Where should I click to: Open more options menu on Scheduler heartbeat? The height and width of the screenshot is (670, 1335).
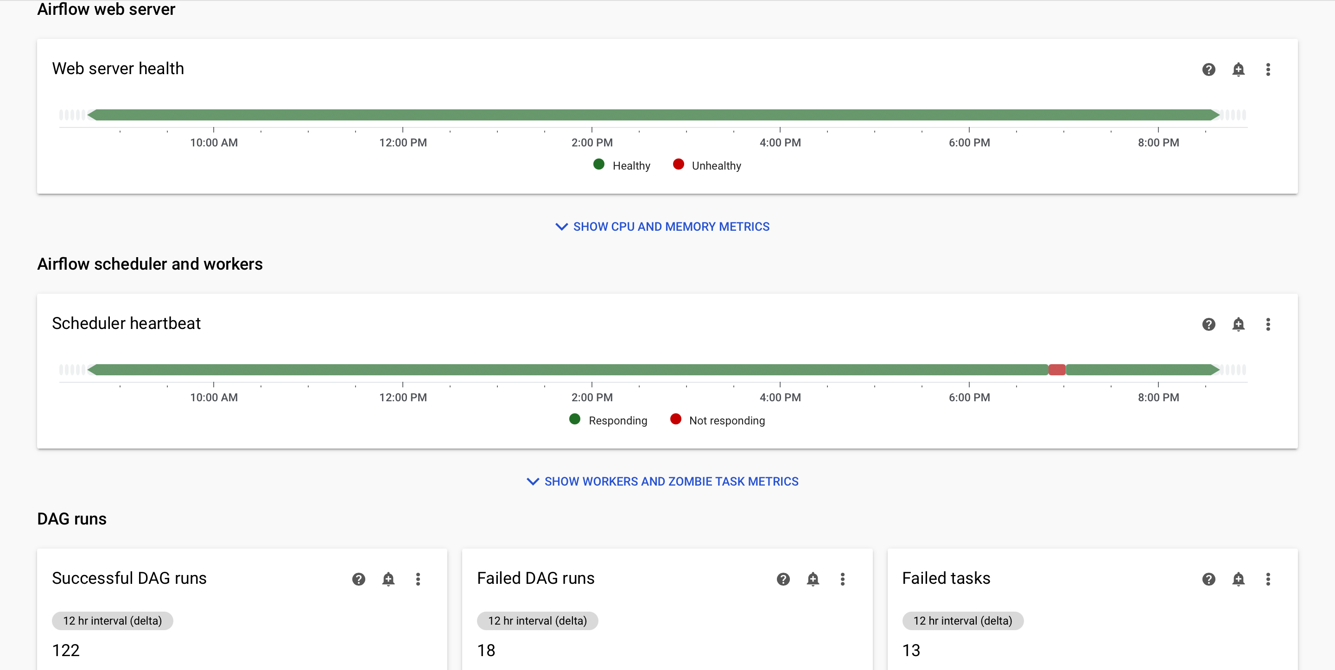coord(1269,324)
